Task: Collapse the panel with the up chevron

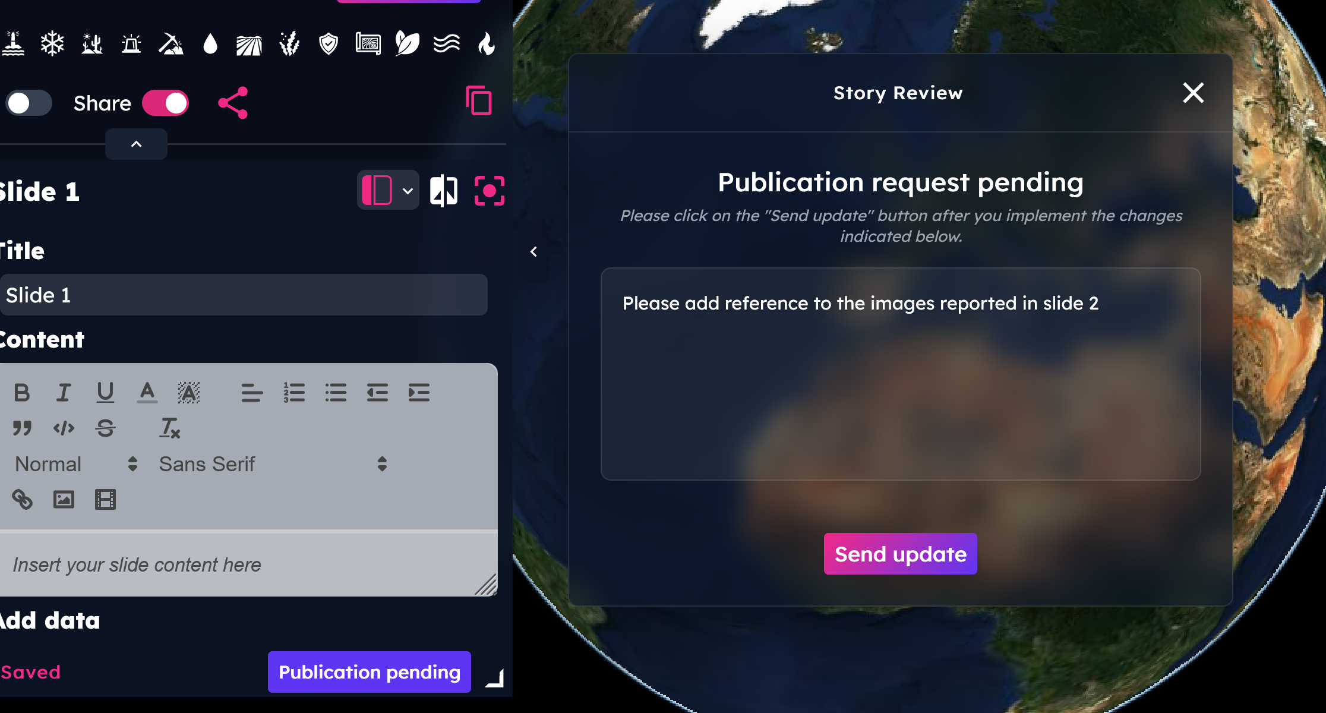Action: pyautogui.click(x=136, y=144)
